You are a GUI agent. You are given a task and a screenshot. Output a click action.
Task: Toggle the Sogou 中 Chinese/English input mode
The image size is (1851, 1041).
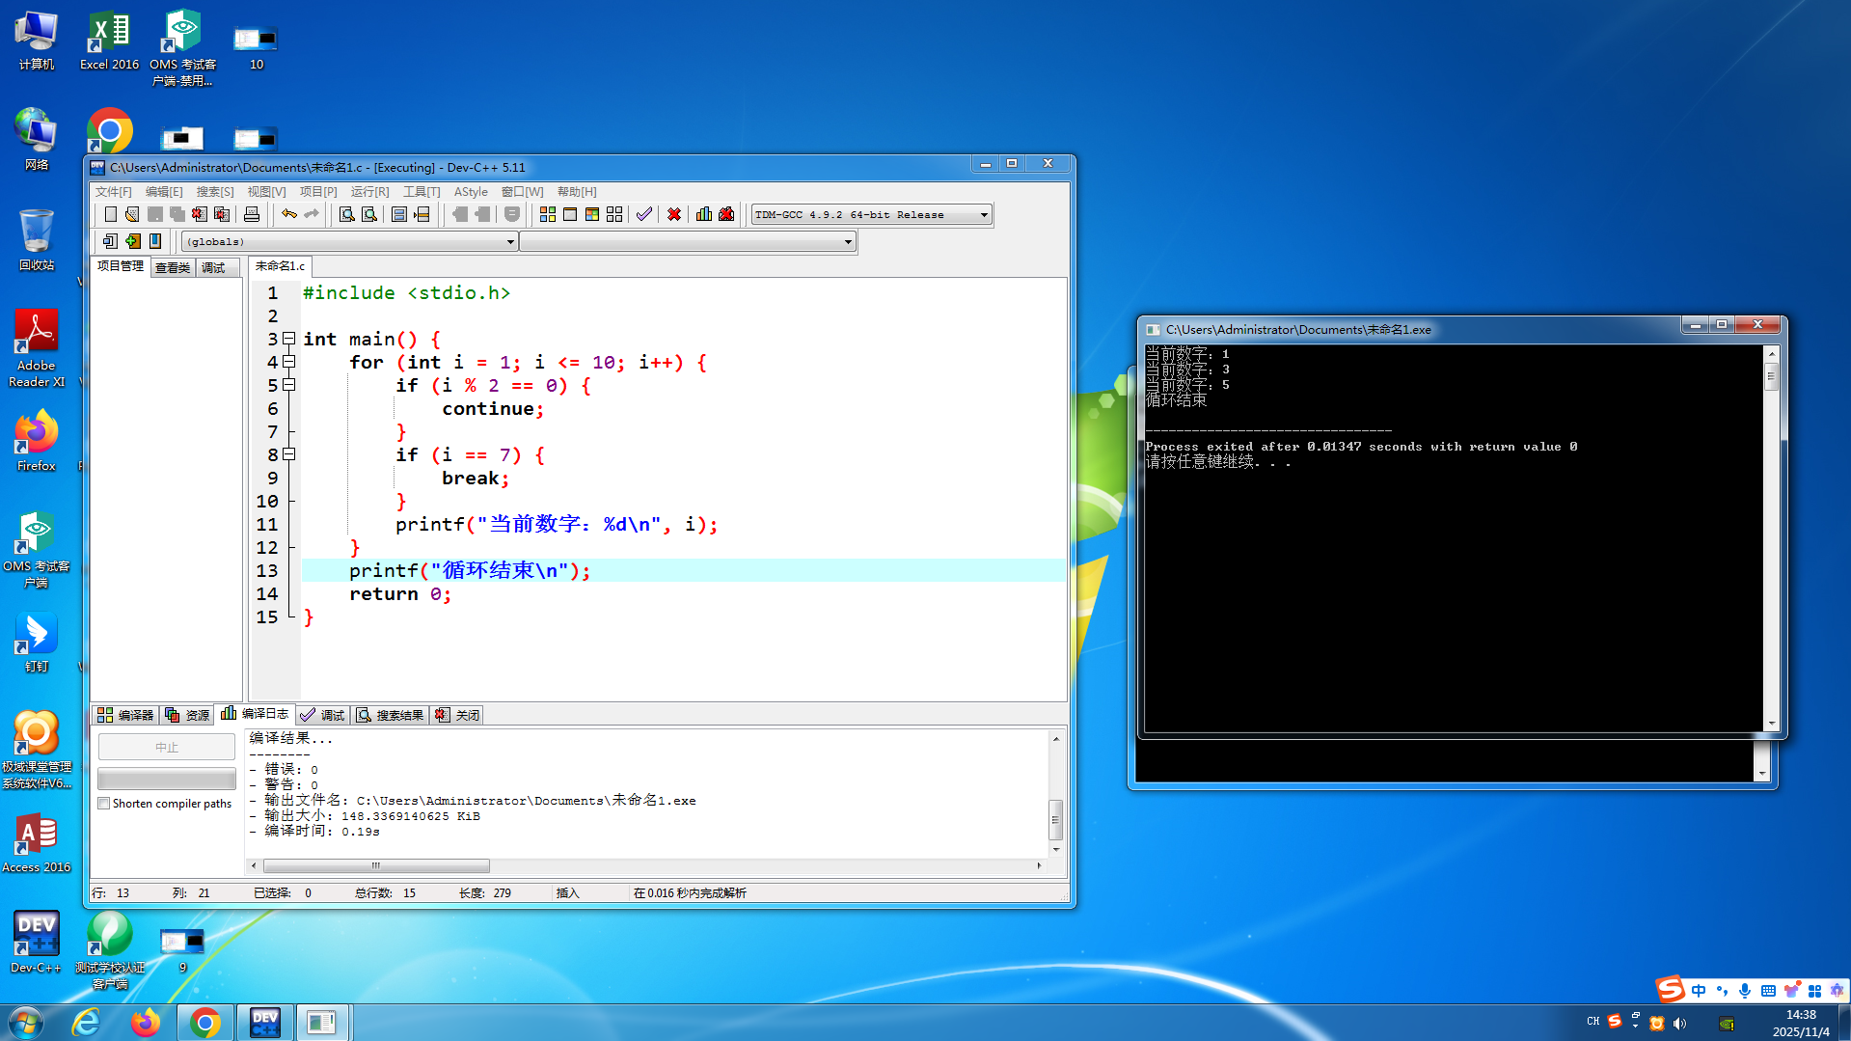pos(1699,991)
